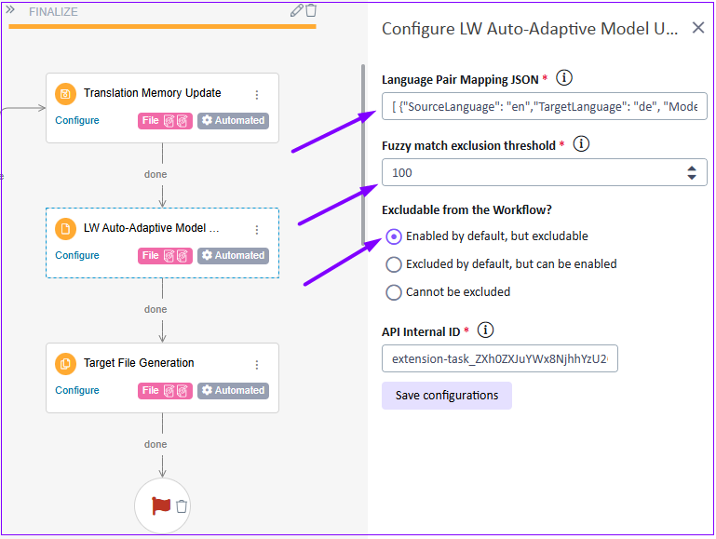The image size is (716, 539).
Task: Click the Translation Memory Update task icon
Action: pyautogui.click(x=65, y=93)
